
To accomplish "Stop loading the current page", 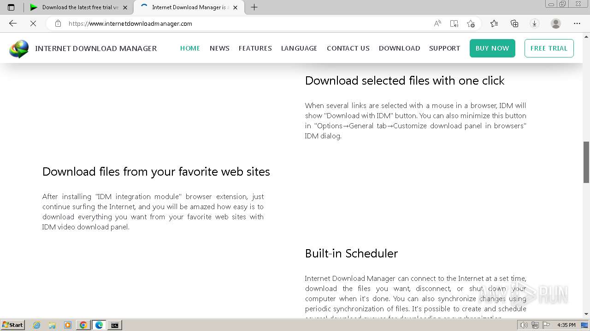I will (33, 23).
